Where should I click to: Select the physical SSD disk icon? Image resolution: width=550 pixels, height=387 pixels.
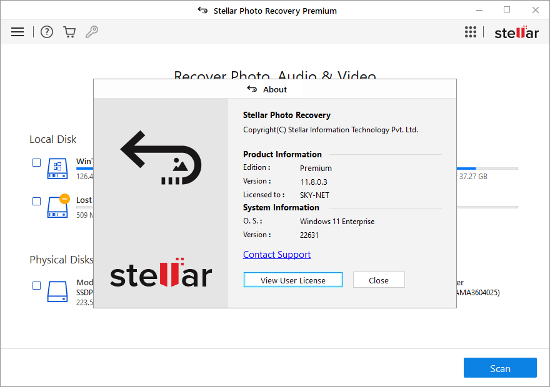point(57,291)
